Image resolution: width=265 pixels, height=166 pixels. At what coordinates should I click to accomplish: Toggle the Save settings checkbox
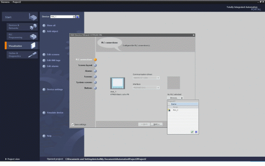(73, 124)
